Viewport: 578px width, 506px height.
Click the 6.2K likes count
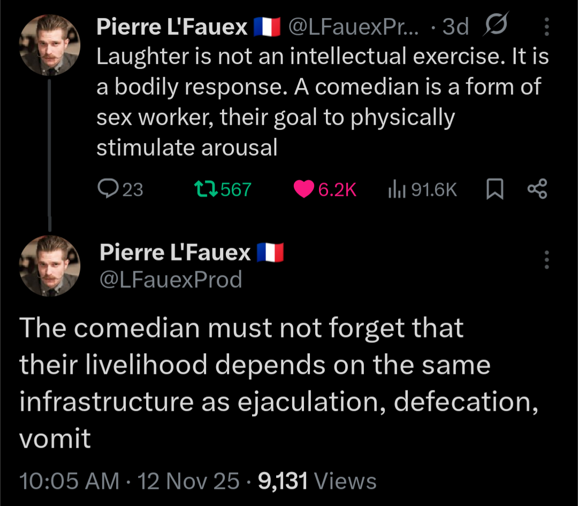pyautogui.click(x=337, y=189)
